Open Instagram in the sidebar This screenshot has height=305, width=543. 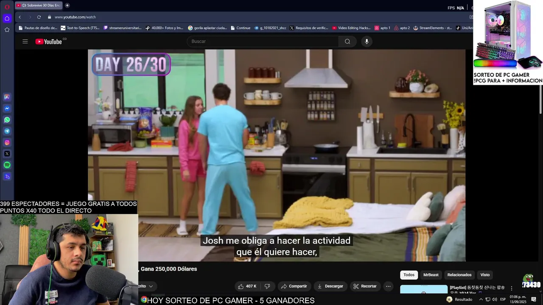7,142
